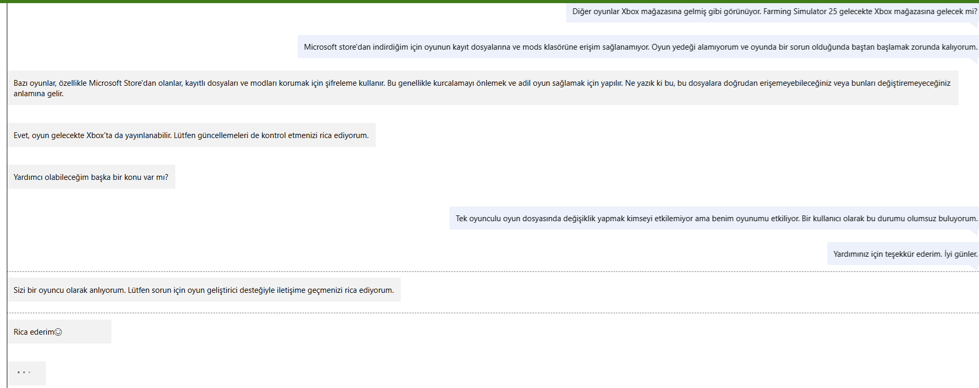Select the message about Microsoft store'dan indirdiğim save files
Viewport: 979px width, 388px height.
click(x=638, y=47)
